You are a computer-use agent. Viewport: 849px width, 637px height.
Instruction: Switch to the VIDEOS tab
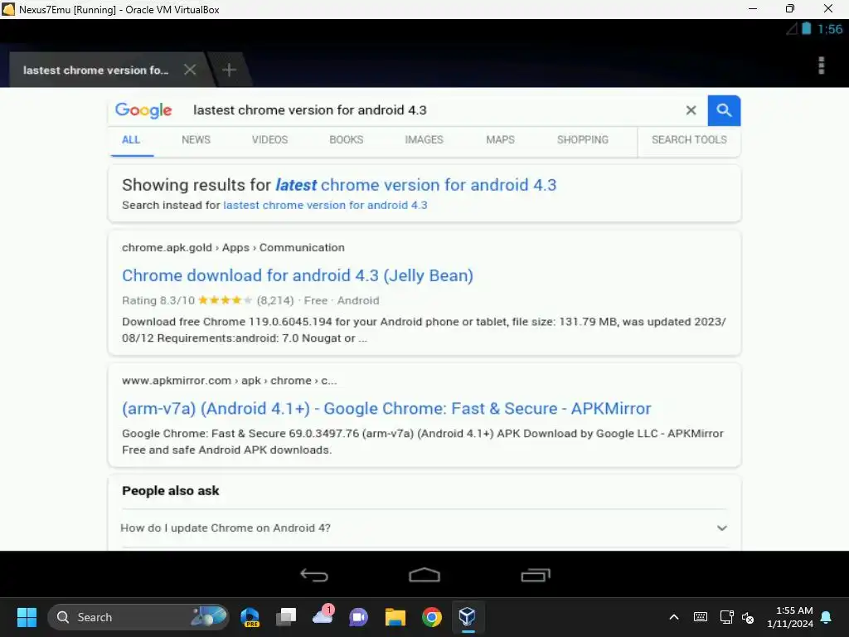[x=269, y=139]
